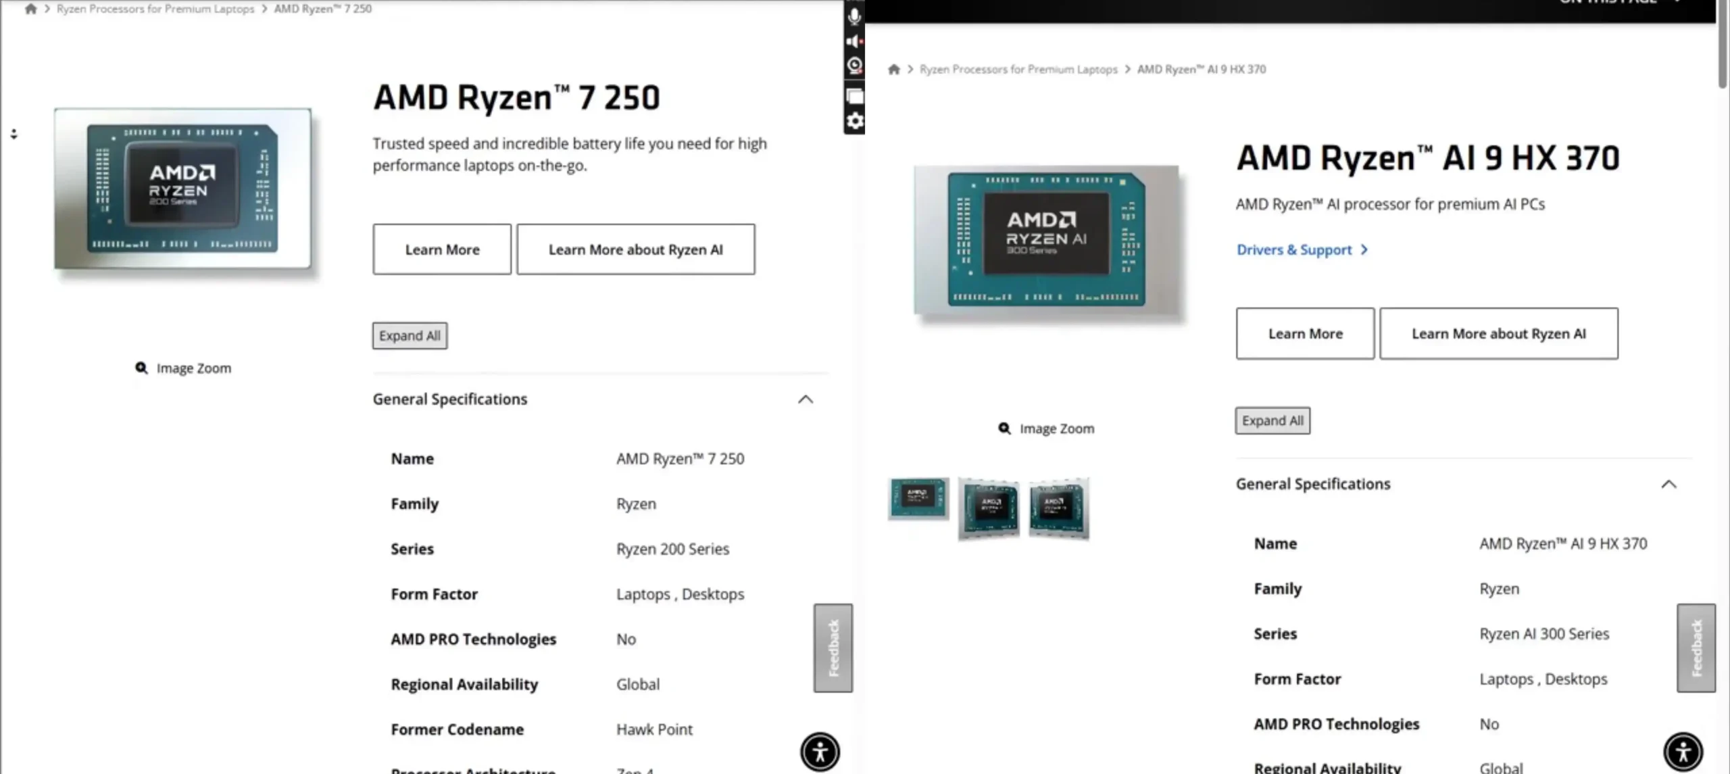Click 'Form Factor' label on right page
The height and width of the screenshot is (774, 1730).
[1297, 679]
